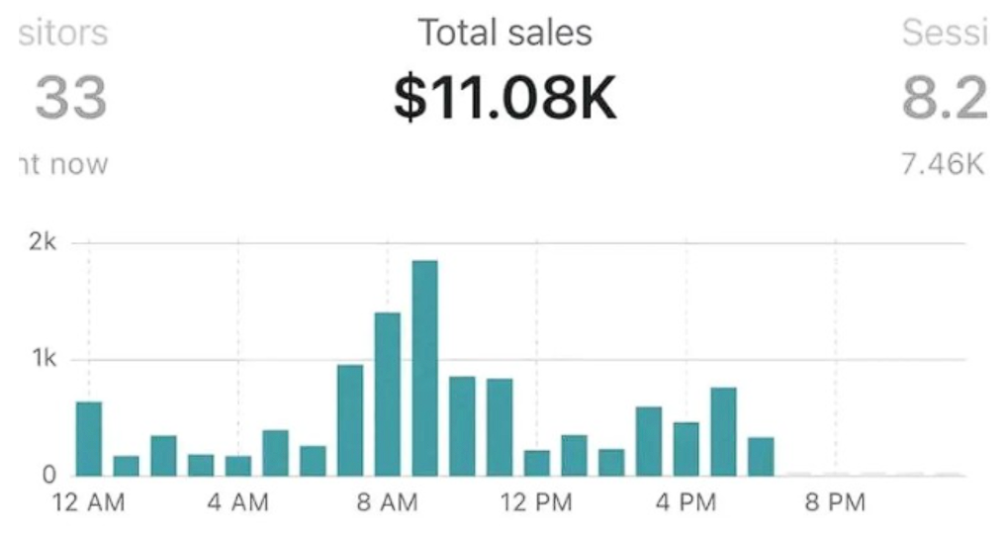Click the Total sales heading
This screenshot has height=536, width=1005.
(504, 34)
